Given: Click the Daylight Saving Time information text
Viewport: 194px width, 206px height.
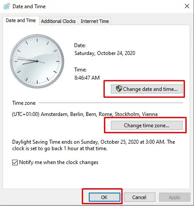Looking at the screenshot, I should (x=94, y=145).
